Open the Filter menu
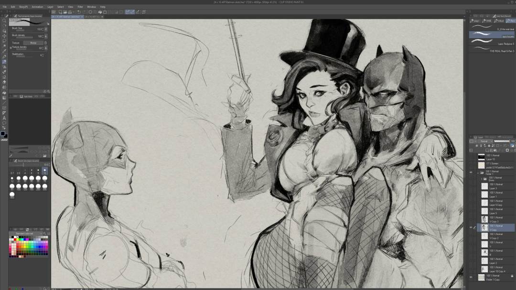Viewport: 516px width, 290px height. coord(80,7)
